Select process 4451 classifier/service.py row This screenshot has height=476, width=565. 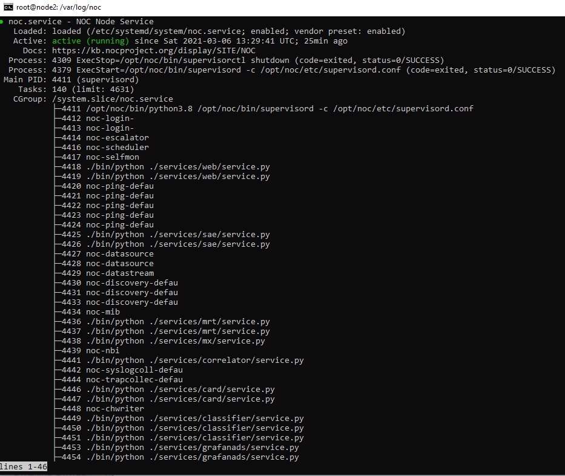point(179,439)
